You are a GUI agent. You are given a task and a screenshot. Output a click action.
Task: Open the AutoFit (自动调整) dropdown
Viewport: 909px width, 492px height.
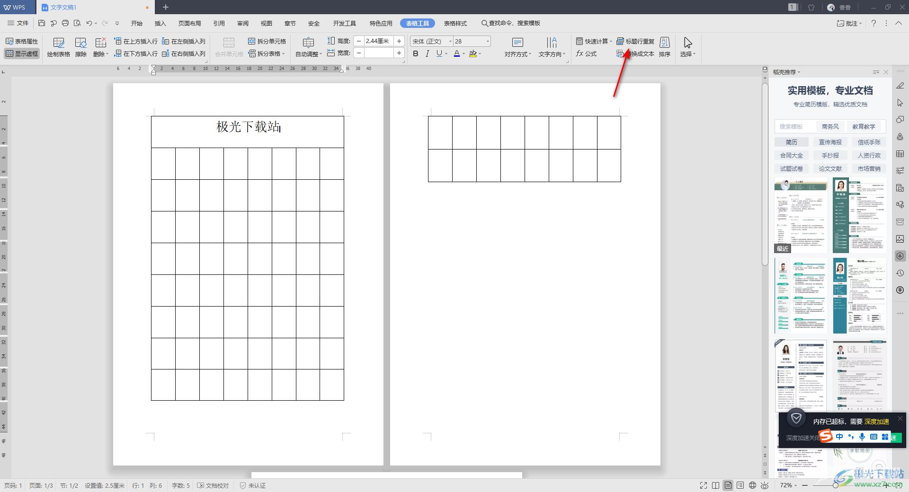click(308, 47)
